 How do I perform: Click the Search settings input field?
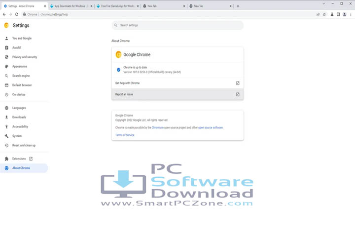click(177, 25)
